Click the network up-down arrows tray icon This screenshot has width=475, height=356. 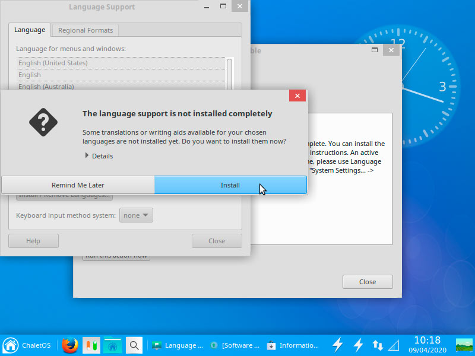coord(378,345)
